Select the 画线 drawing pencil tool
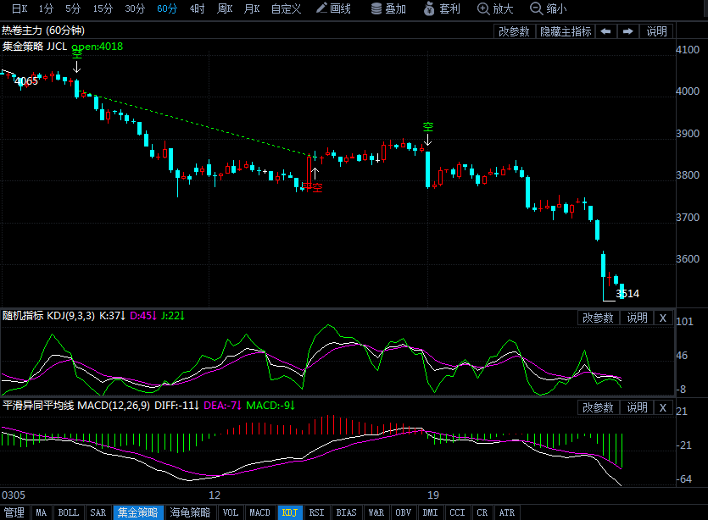The image size is (708, 520). pos(332,8)
